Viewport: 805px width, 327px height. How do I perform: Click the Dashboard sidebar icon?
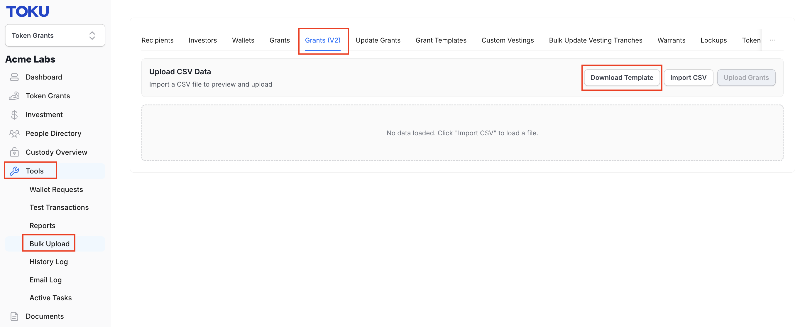click(x=14, y=77)
